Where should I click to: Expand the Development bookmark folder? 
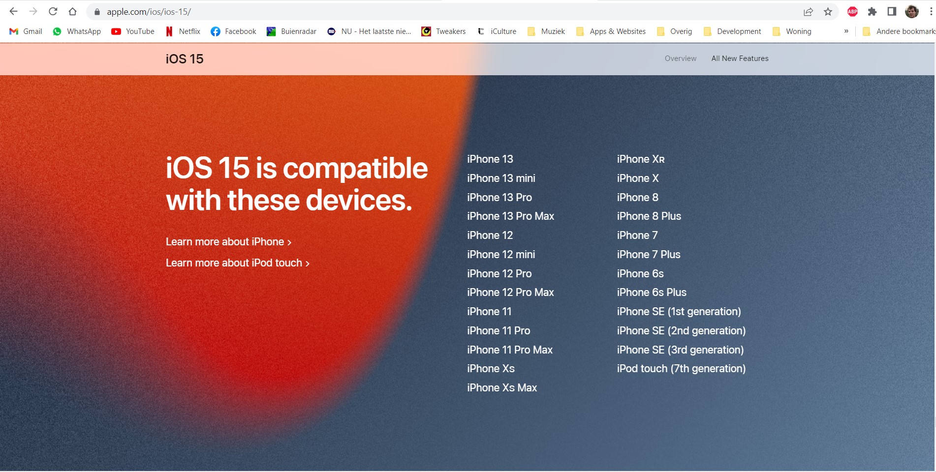point(732,31)
